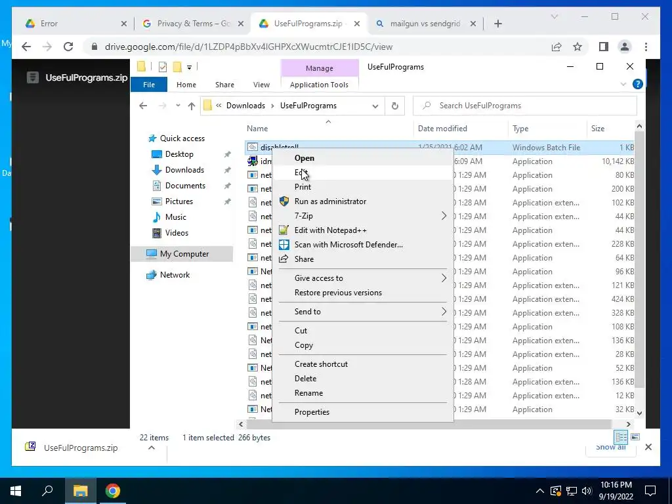Click the Manage contextual tab

[x=320, y=68]
